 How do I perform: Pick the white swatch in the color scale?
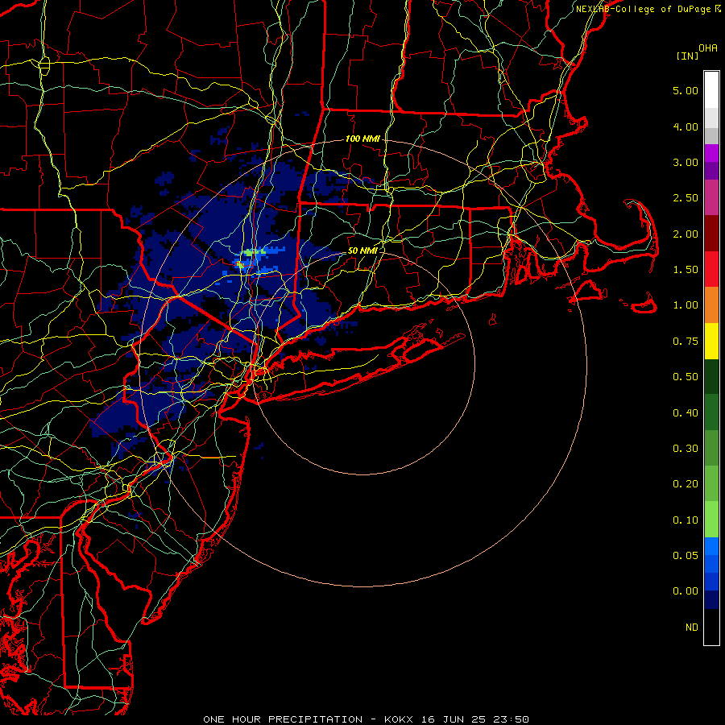[711, 89]
